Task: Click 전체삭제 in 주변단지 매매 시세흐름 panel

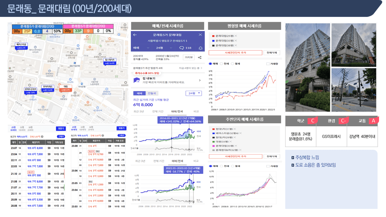Action: pos(272,156)
